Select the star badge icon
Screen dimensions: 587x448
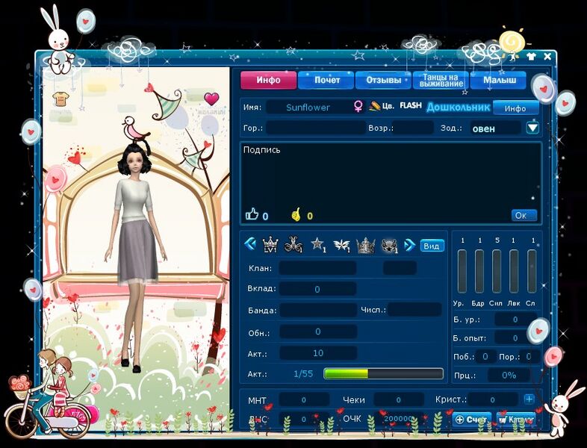click(318, 245)
